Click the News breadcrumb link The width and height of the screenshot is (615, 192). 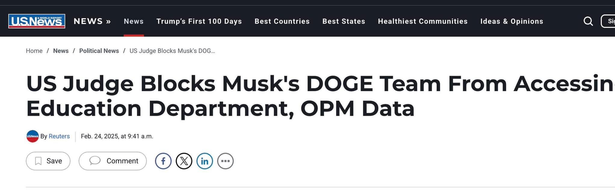[x=61, y=51]
